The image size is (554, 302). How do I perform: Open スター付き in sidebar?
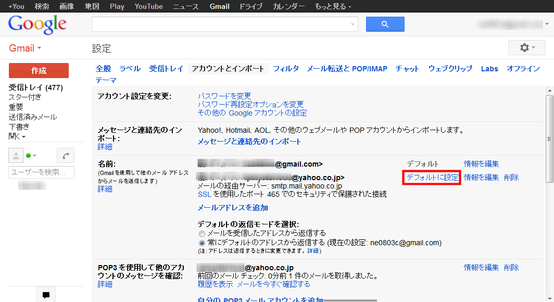(x=25, y=97)
